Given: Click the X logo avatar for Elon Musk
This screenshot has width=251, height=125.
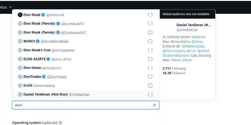Looking at the screenshot, I should pyautogui.click(x=20, y=15).
